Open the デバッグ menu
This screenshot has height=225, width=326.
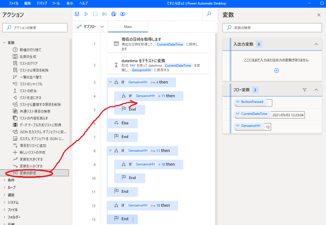coord(42,3)
